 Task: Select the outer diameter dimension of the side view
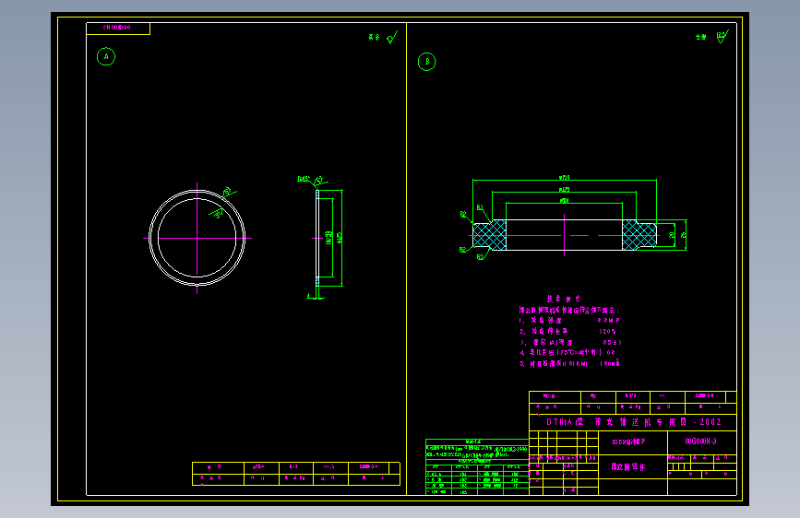340,238
